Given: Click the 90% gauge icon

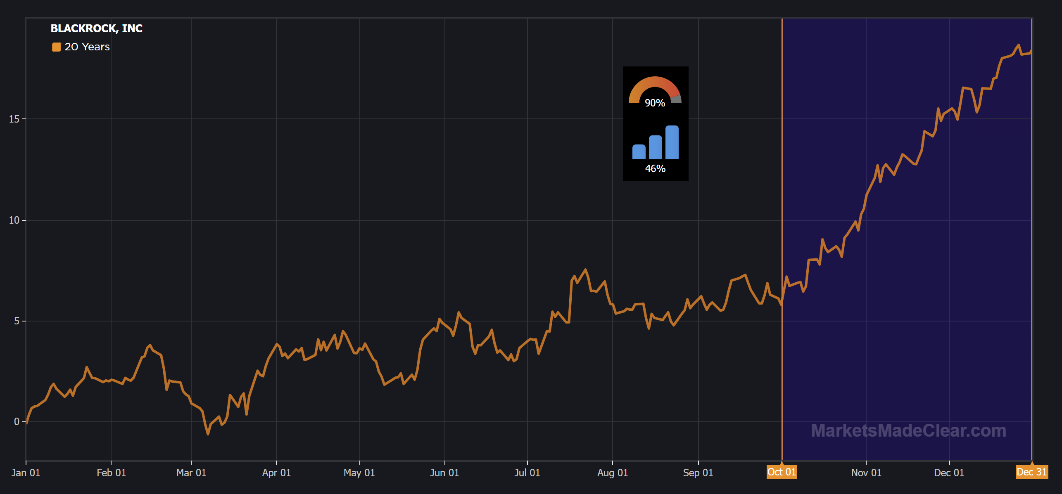Looking at the screenshot, I should click(655, 89).
